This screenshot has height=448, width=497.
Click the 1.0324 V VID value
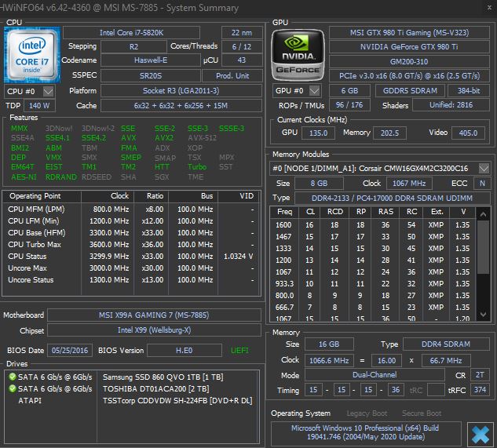tap(239, 256)
